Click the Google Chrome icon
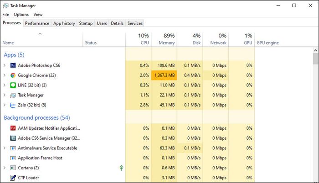 tap(13, 75)
